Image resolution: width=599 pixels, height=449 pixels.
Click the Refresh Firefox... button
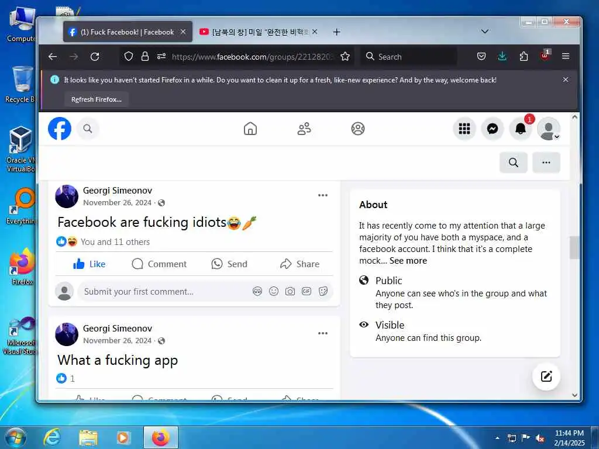pyautogui.click(x=97, y=99)
